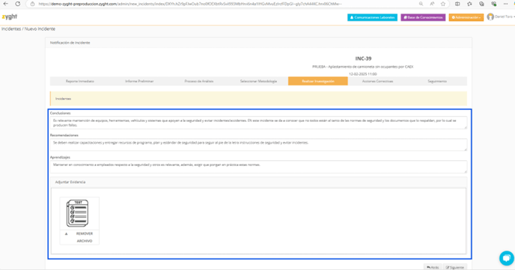This screenshot has height=270, width=515.
Task: Open the Daniel Toro user menu
Action: 501,16
